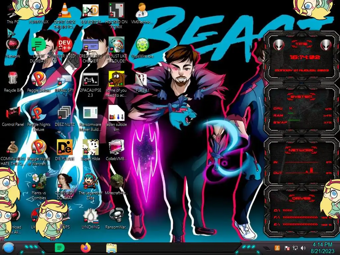Image resolution: width=340 pixels, height=255 pixels.
Task: Click the DRIVES widget header
Action: (x=301, y=198)
